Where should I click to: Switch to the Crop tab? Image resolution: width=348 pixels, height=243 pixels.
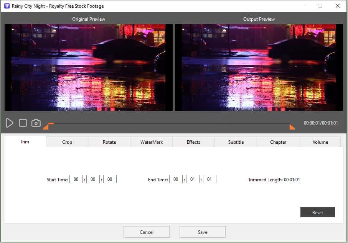[67, 142]
